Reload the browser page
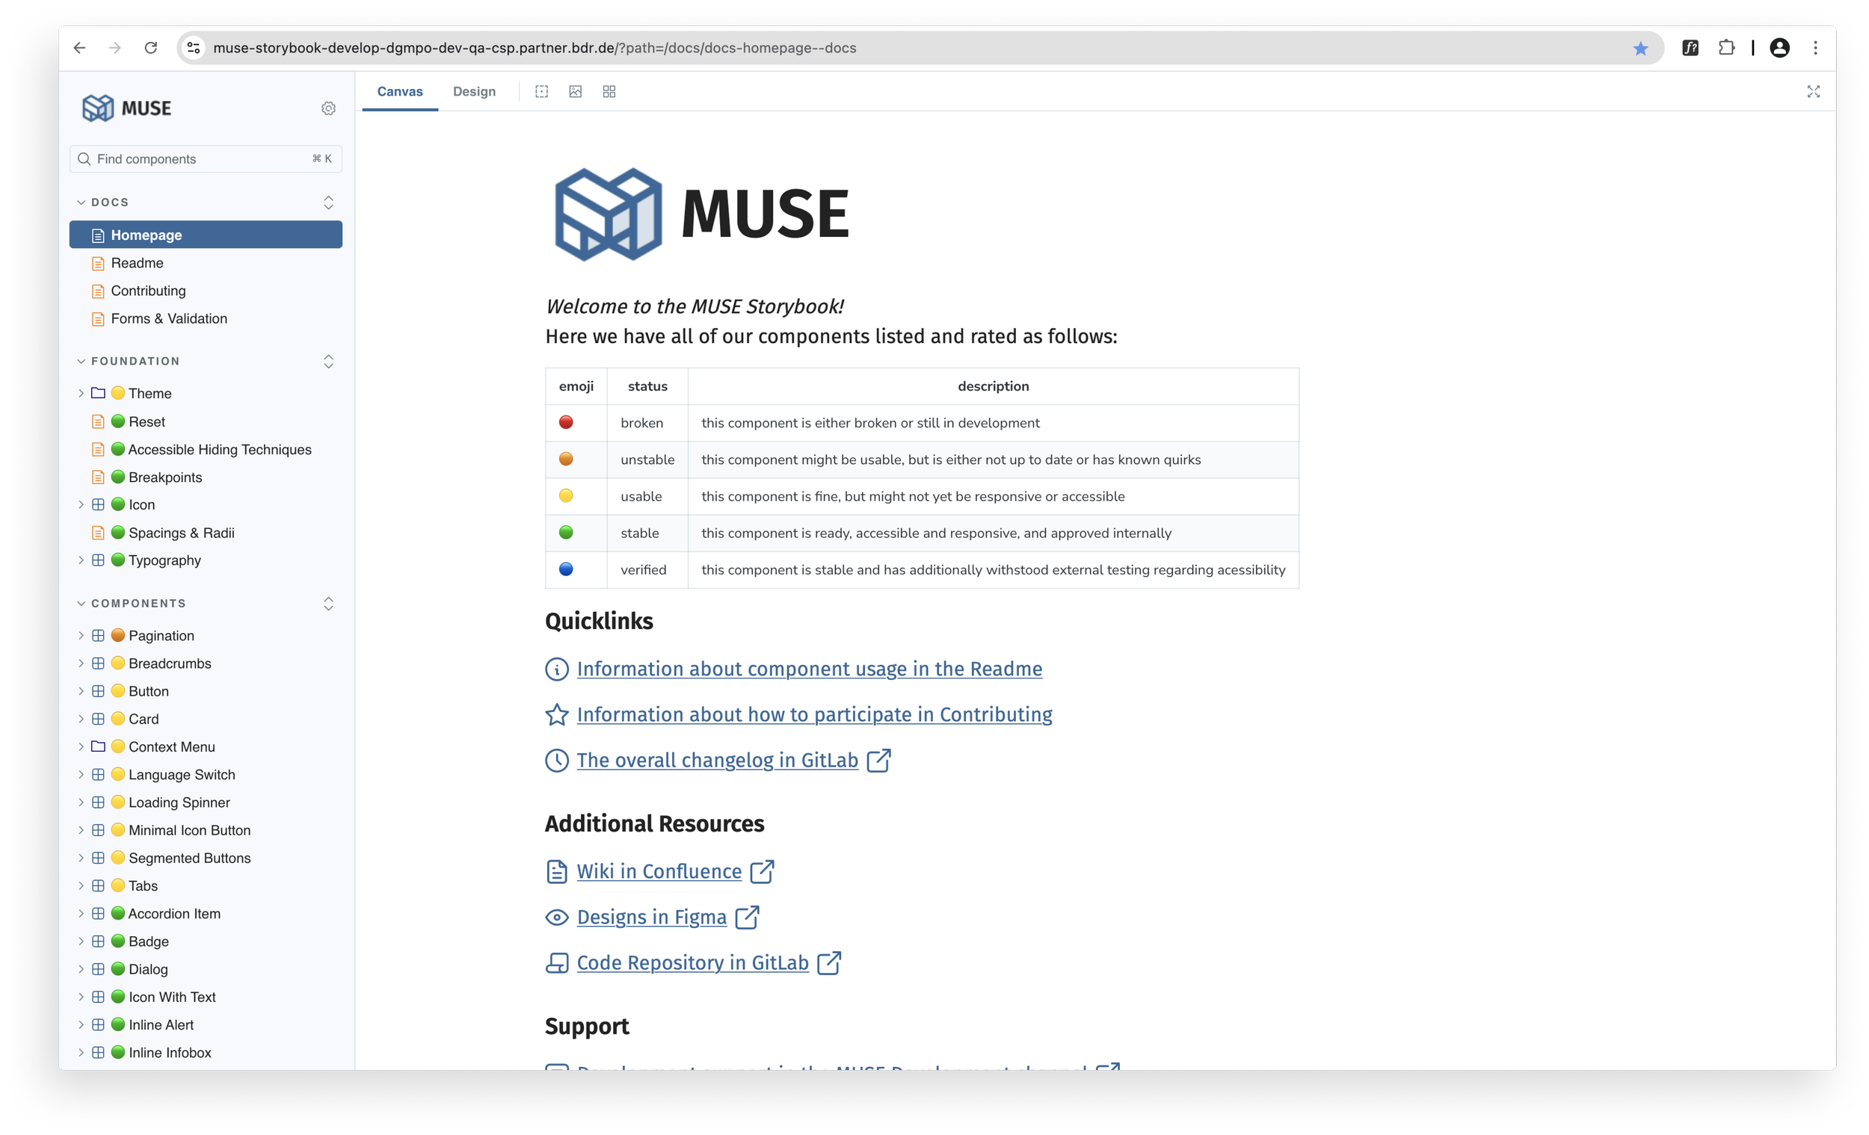 (151, 48)
